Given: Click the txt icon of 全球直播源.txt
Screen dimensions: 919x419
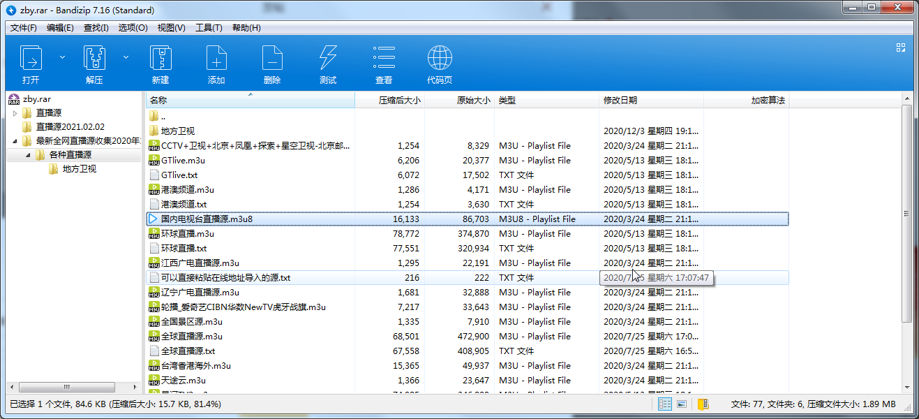Looking at the screenshot, I should (x=154, y=351).
